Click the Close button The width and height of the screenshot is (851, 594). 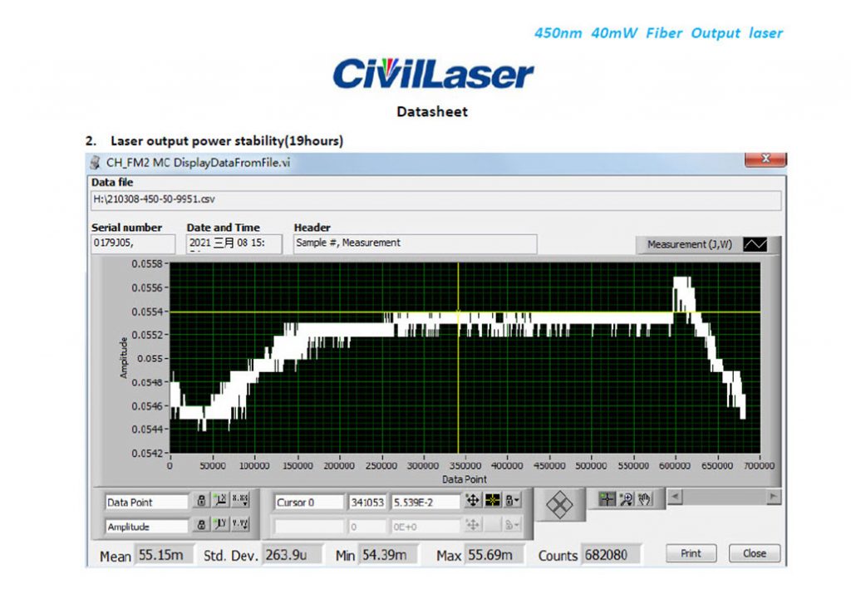tap(755, 553)
